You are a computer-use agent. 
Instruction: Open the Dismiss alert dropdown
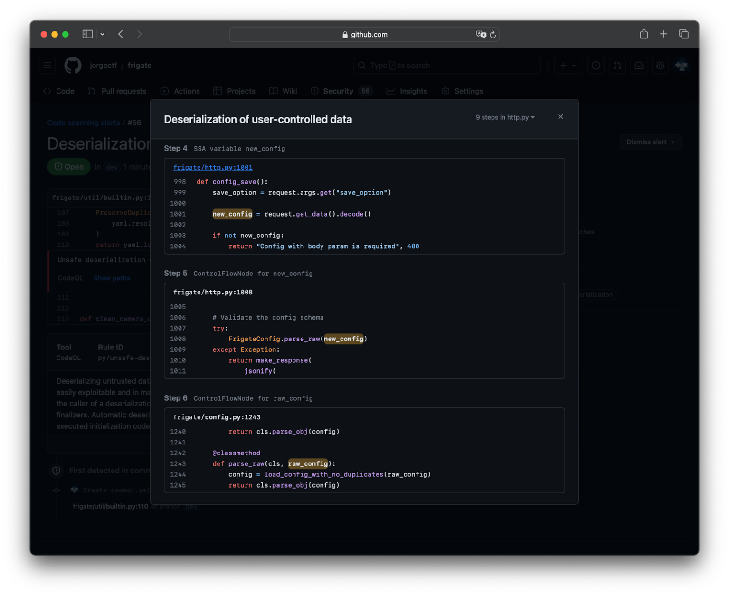(x=650, y=142)
